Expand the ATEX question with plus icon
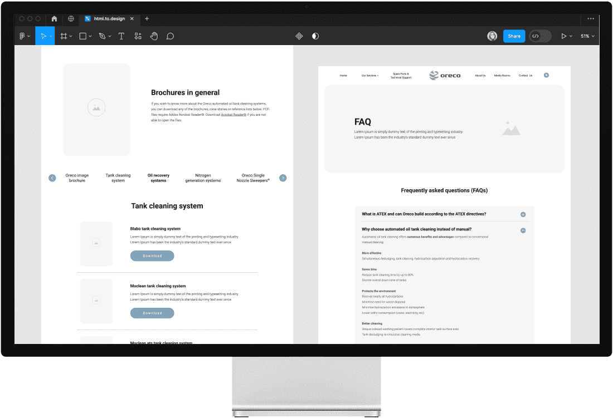Viewport: 613px width, 418px height. [523, 214]
